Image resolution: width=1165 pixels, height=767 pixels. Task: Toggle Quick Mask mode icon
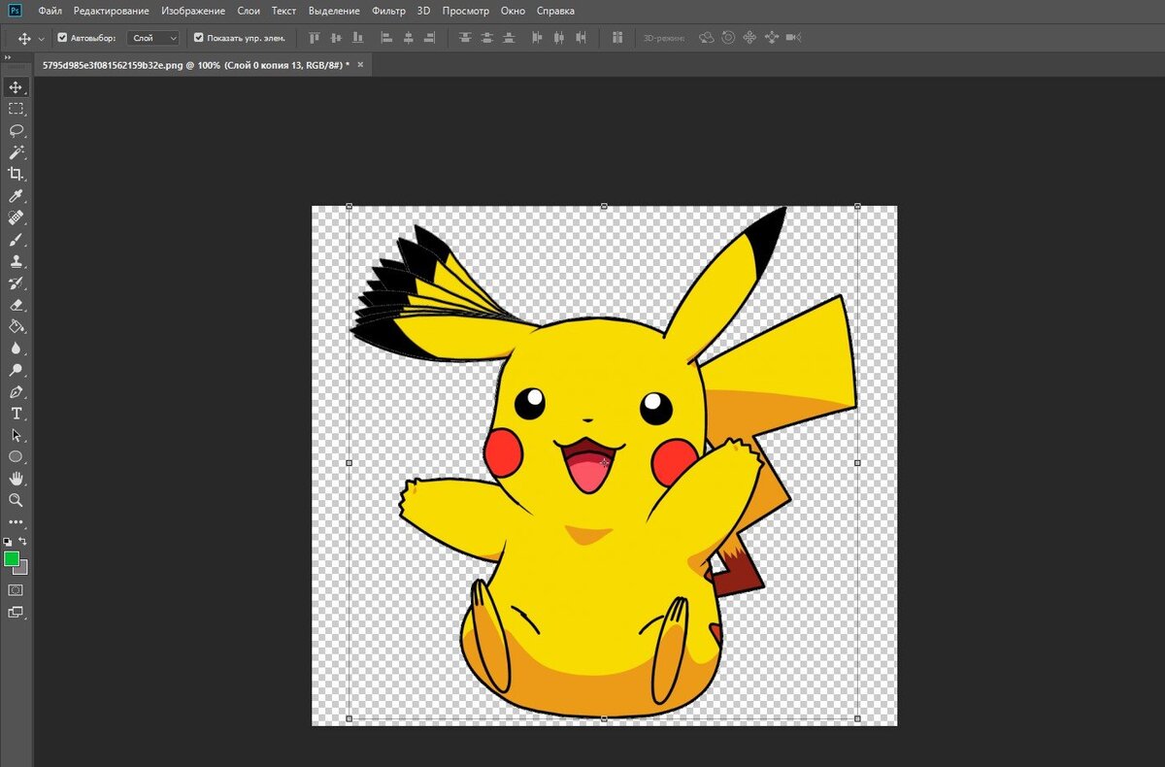point(16,589)
